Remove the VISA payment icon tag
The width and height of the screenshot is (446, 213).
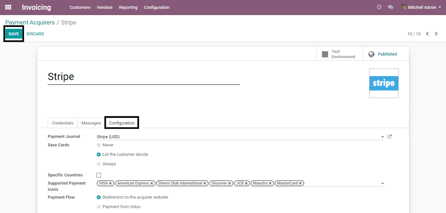tap(110, 184)
